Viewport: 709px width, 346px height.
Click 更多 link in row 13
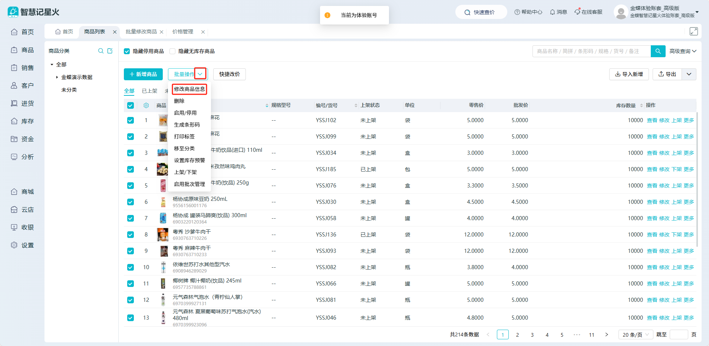[689, 318]
